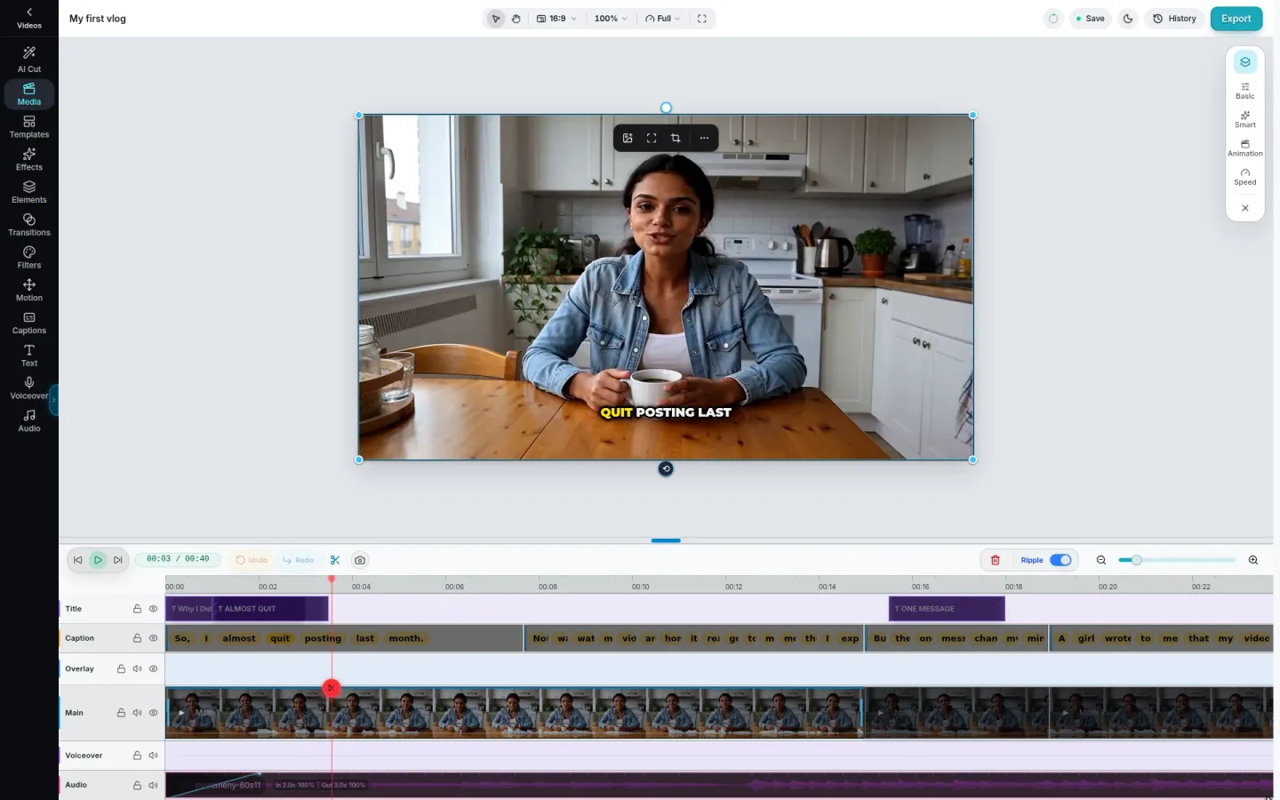This screenshot has width=1280, height=800.
Task: Open the Full quality dropdown
Action: click(x=663, y=19)
